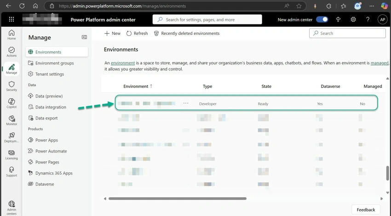
Task: Click the Feedback button
Action: click(366, 210)
